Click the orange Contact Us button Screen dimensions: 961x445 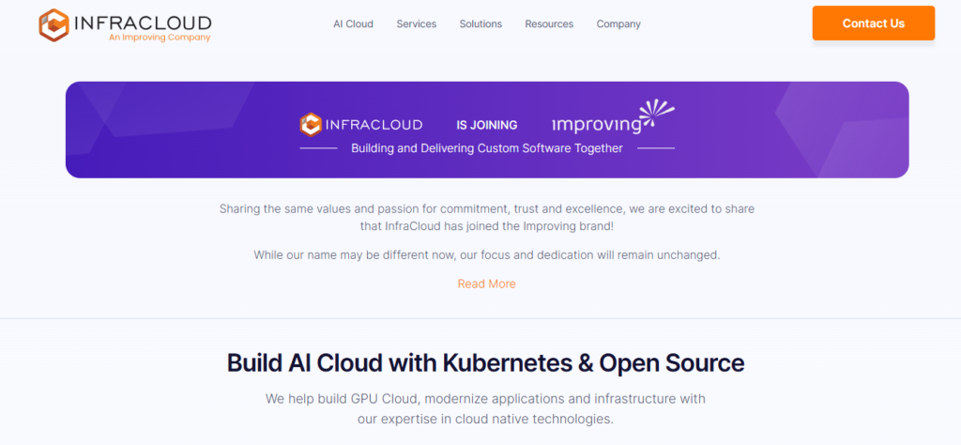874,23
